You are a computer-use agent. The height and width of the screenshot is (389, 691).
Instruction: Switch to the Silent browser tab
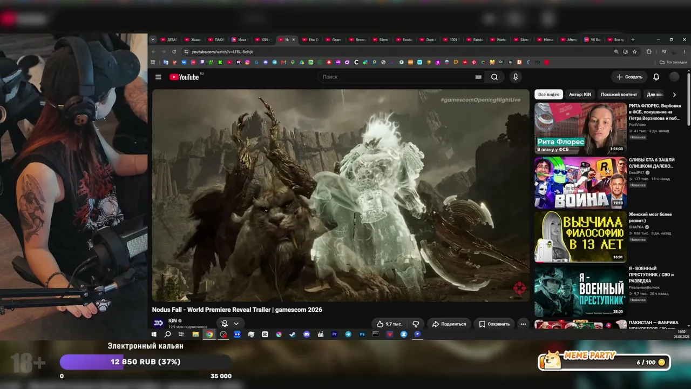click(381, 39)
